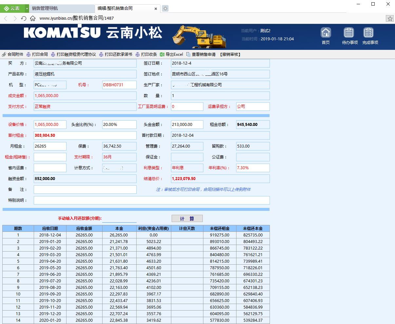Click the browser home icon
395x324 pixels.
(32, 18)
